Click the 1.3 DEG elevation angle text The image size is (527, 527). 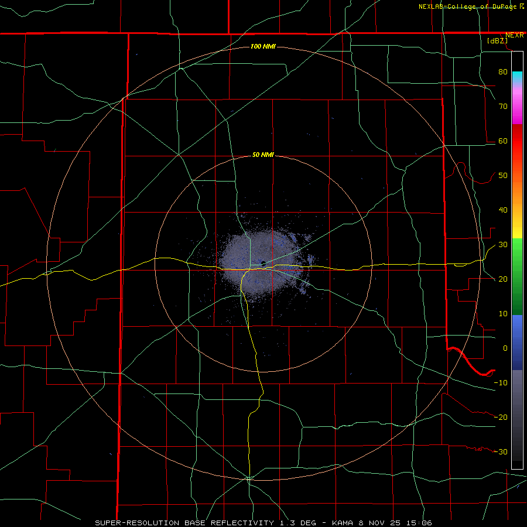point(298,523)
